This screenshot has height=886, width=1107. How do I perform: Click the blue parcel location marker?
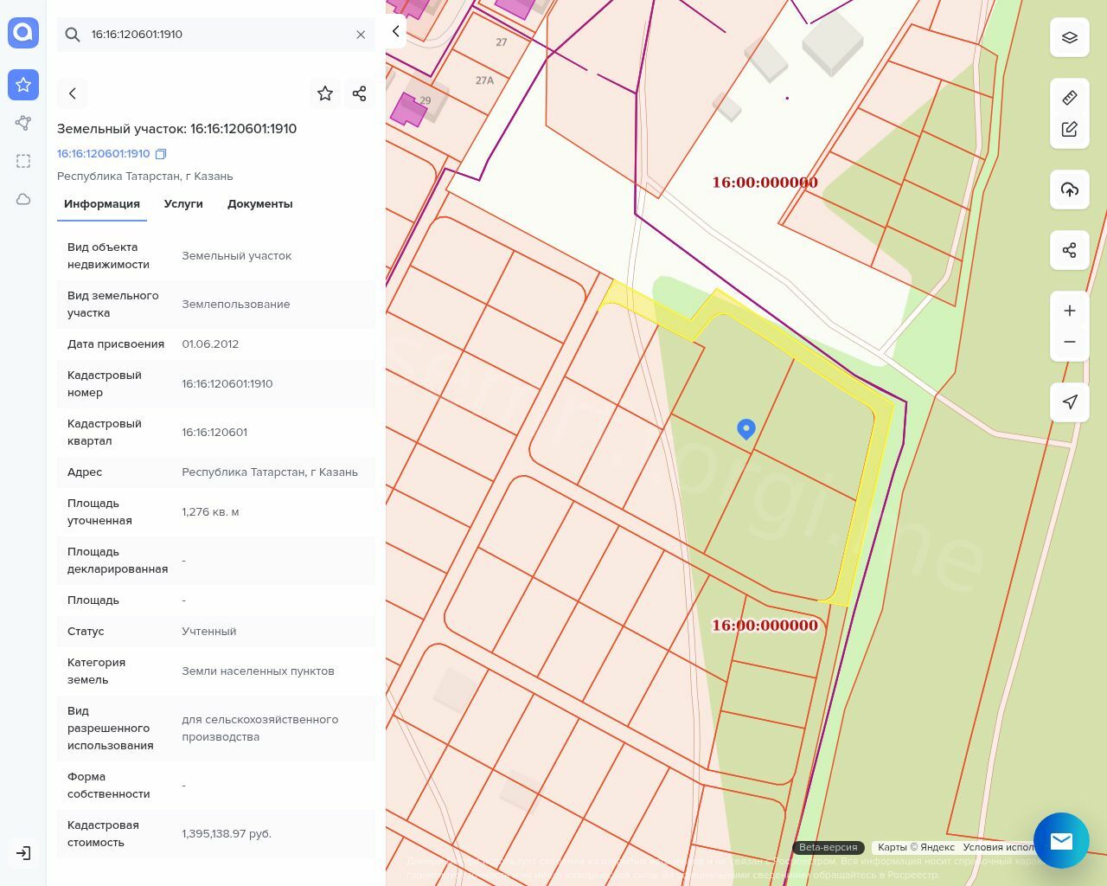tap(746, 428)
